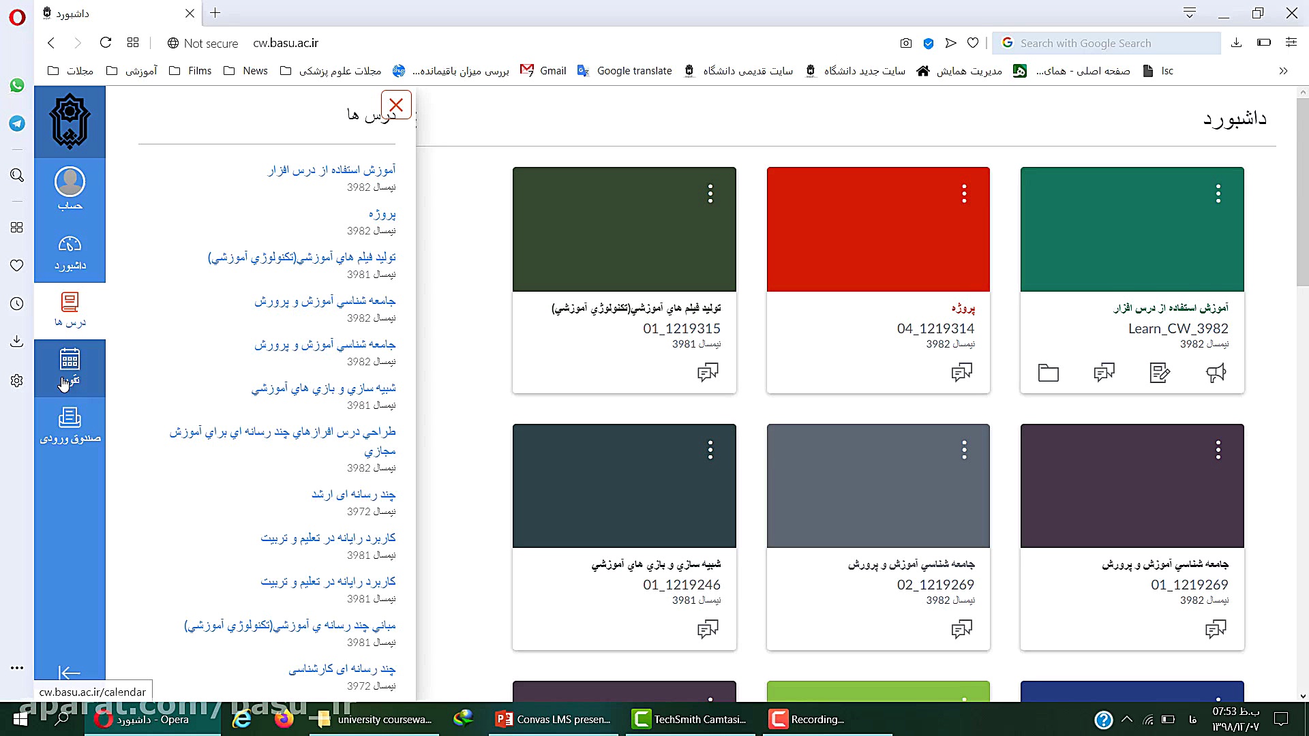Expand the hidden bookmarks chevron
The width and height of the screenshot is (1309, 736).
[1284, 70]
